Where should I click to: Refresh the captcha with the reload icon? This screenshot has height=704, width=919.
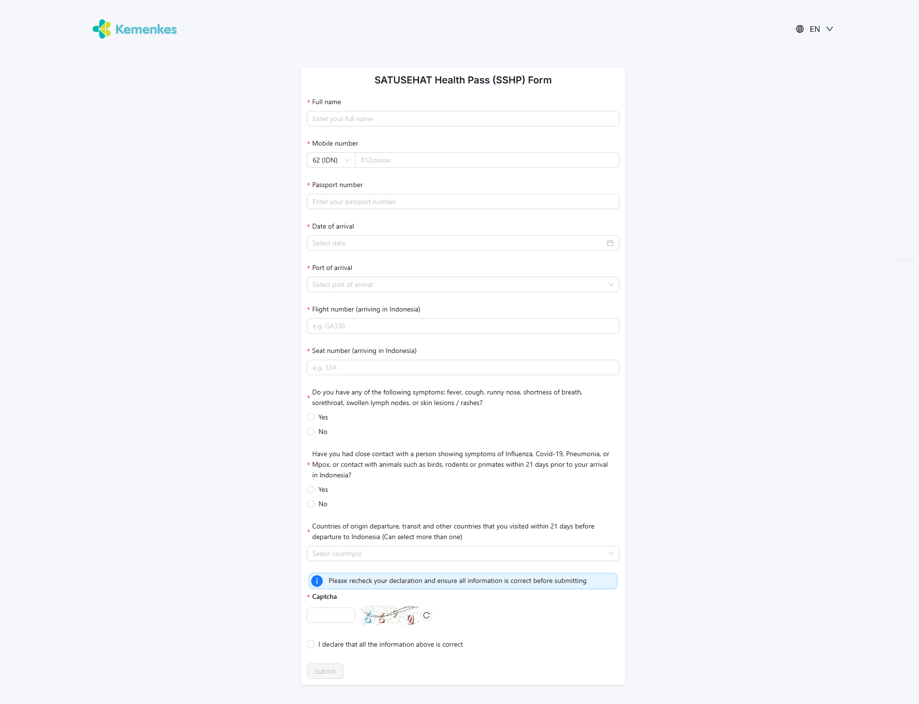[426, 615]
